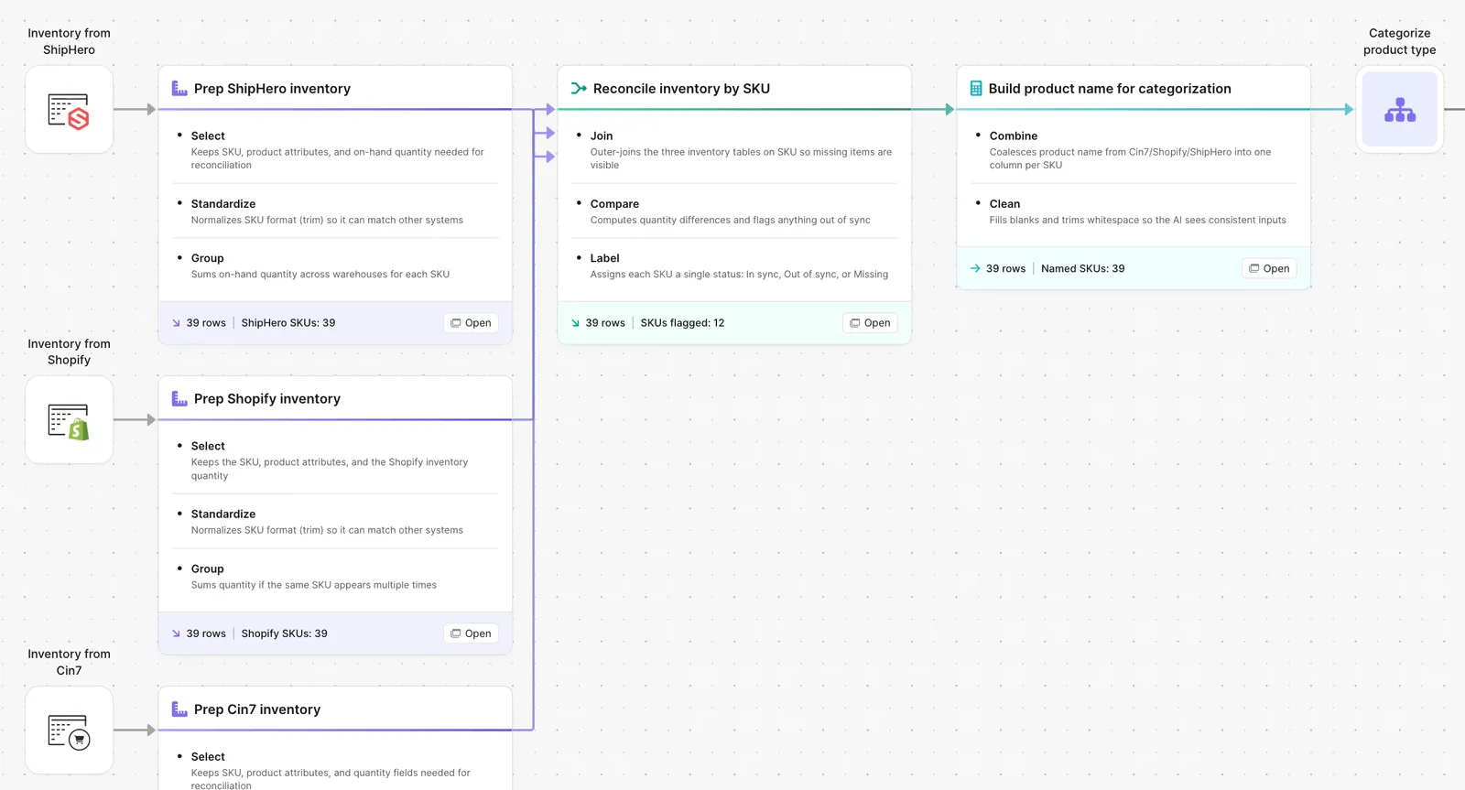The height and width of the screenshot is (790, 1465).
Task: Click the Named SKUs: 39 stat
Action: pos(1082,268)
